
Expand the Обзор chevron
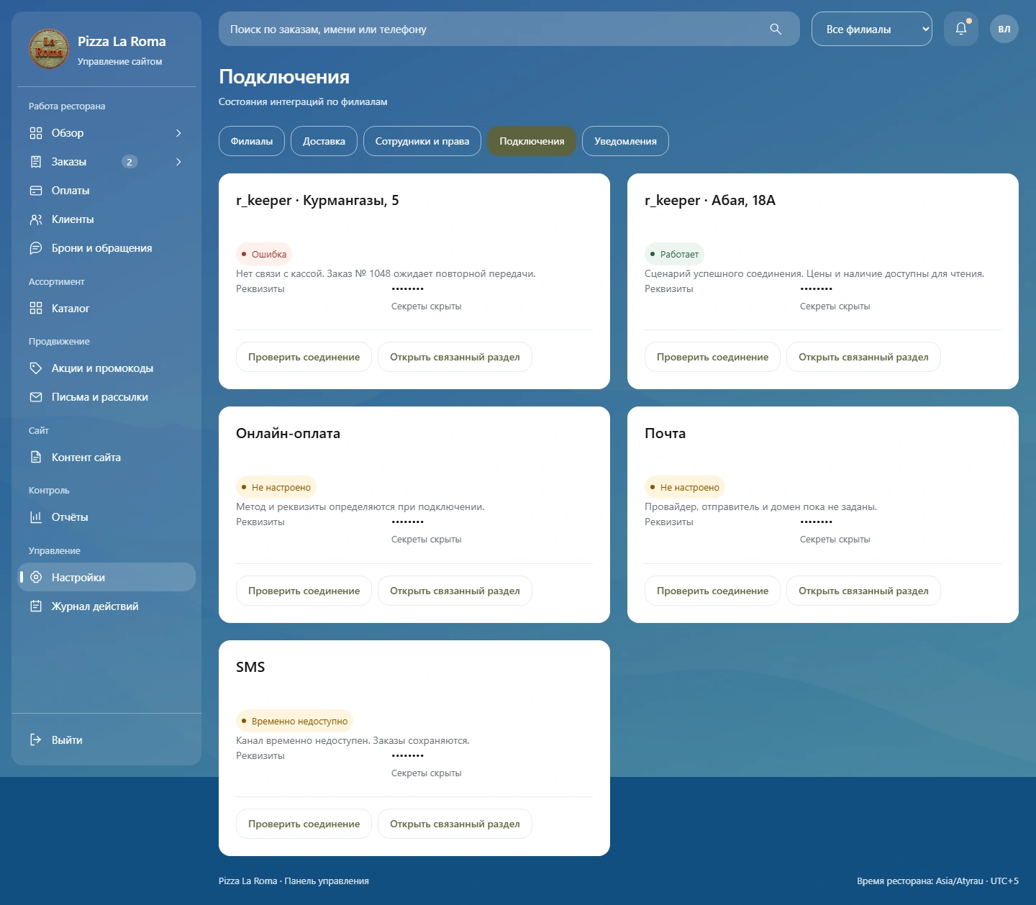[178, 133]
